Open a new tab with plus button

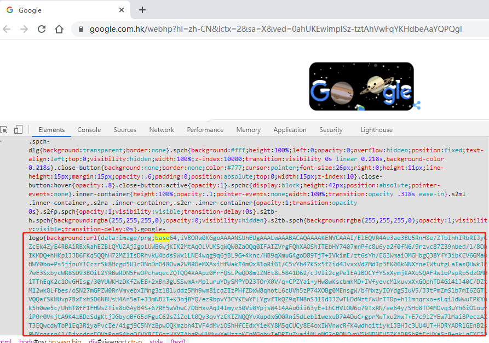pos(142,10)
